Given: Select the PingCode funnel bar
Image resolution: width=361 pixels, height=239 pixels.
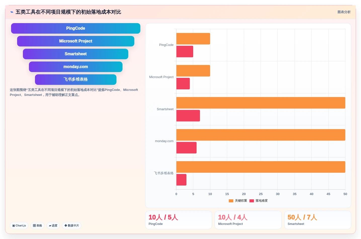Looking at the screenshot, I should click(x=76, y=28).
